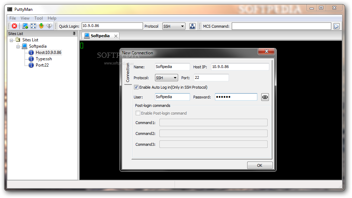Close the Softpedia session tab
Screen dimensions: 352x198
(x=116, y=36)
